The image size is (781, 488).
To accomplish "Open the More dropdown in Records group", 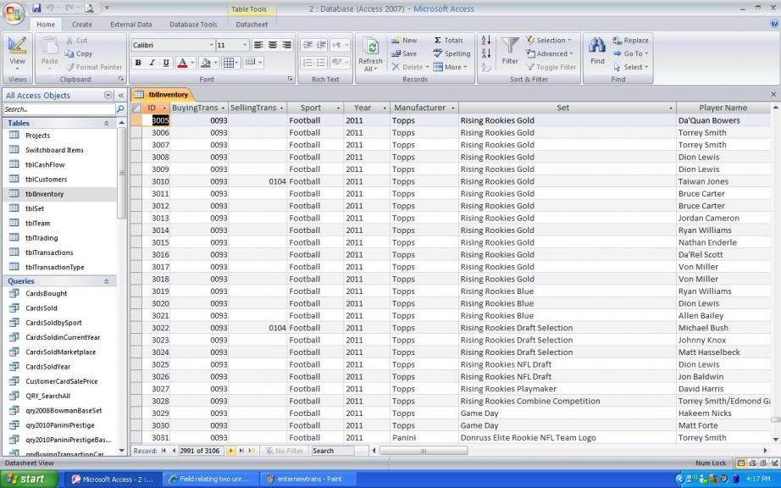I will pyautogui.click(x=451, y=67).
